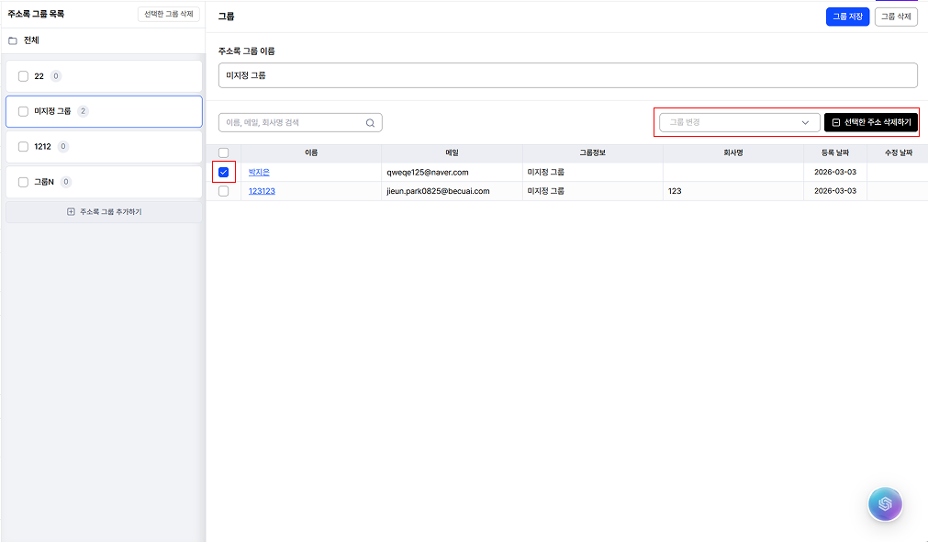Image resolution: width=928 pixels, height=542 pixels.
Task: Click the 그룹 저장 button
Action: [x=847, y=17]
